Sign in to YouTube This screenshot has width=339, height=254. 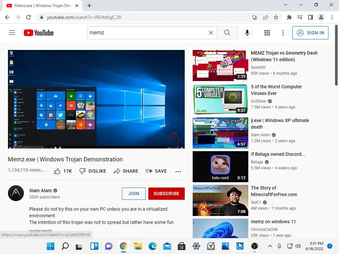(310, 33)
